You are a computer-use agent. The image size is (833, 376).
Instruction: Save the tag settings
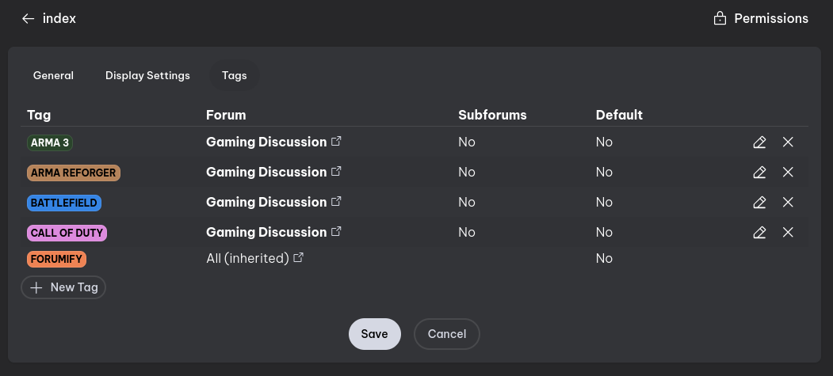(x=374, y=334)
